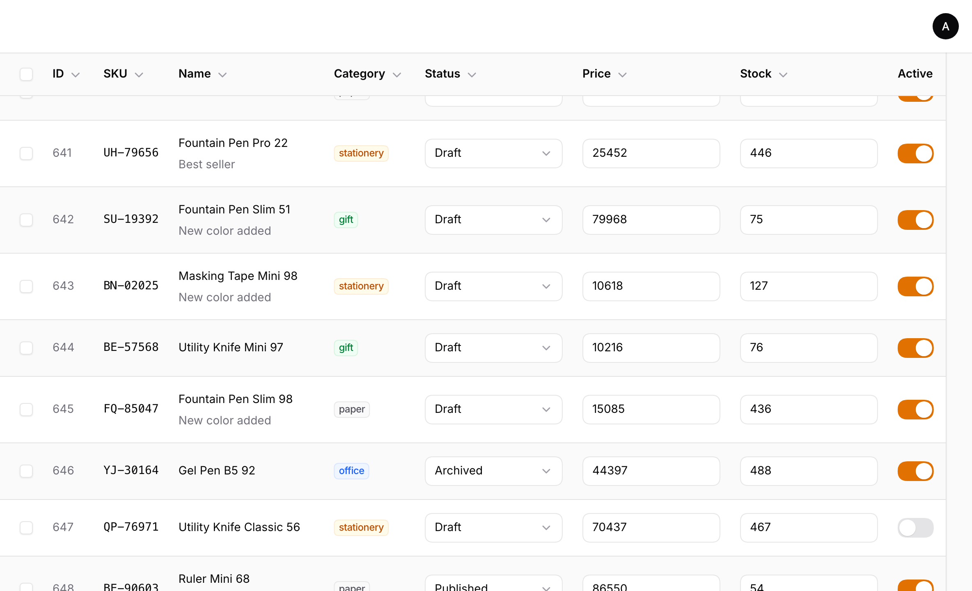Open the user avatar A menu
The width and height of the screenshot is (972, 591).
pyautogui.click(x=945, y=26)
